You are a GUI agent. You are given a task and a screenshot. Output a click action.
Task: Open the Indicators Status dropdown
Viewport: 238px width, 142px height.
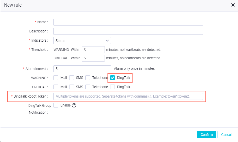pyautogui.click(x=82, y=41)
